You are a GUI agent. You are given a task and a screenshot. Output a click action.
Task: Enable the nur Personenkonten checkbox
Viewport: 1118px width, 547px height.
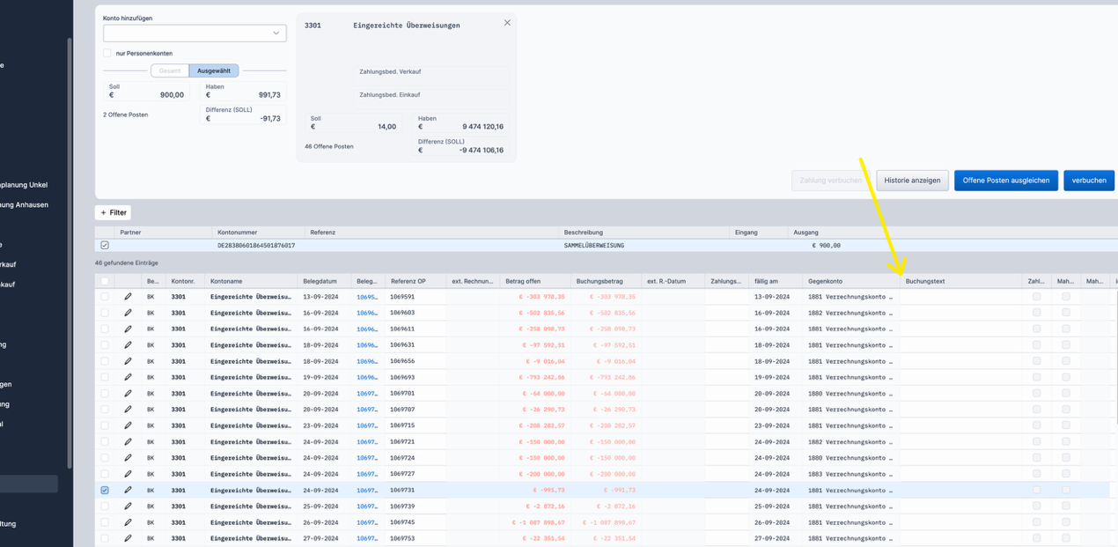click(107, 54)
